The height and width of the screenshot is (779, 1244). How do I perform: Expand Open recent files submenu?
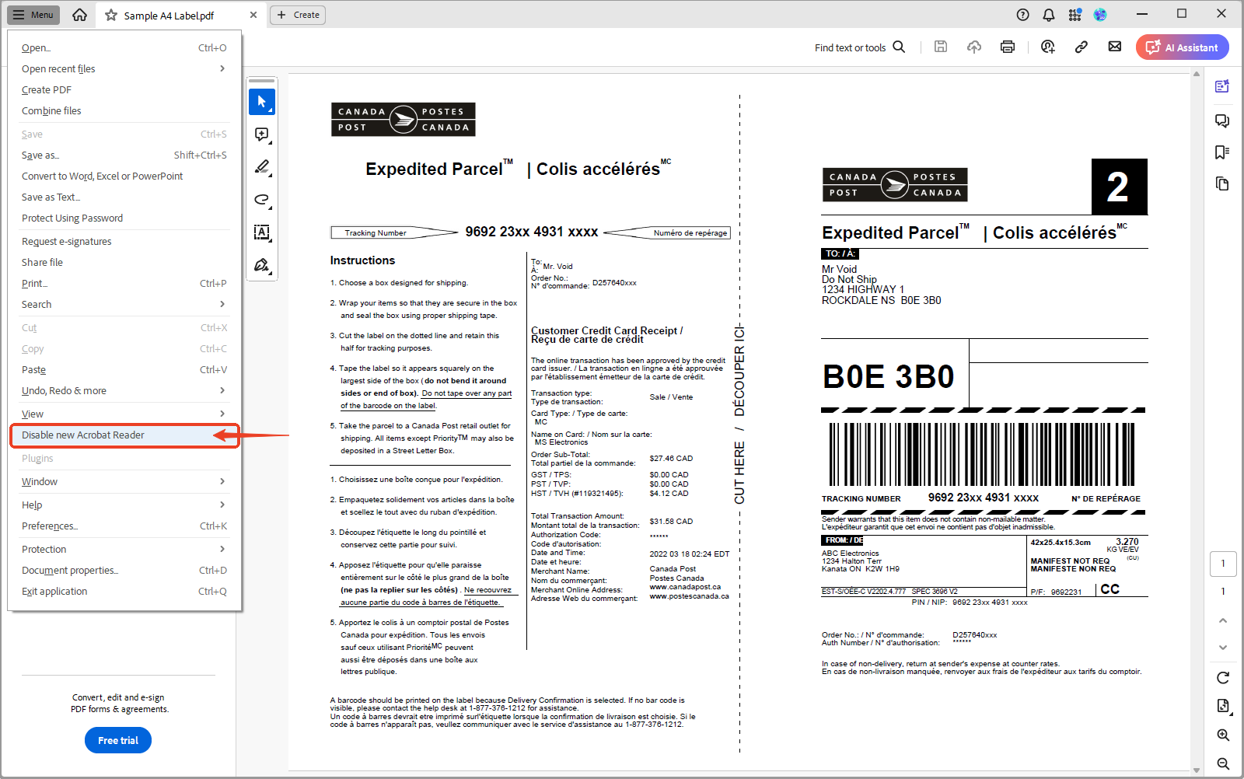124,69
